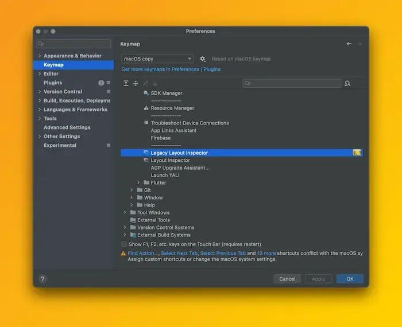Open keymap gear settings menu
The width and height of the screenshot is (402, 327).
[x=203, y=59]
